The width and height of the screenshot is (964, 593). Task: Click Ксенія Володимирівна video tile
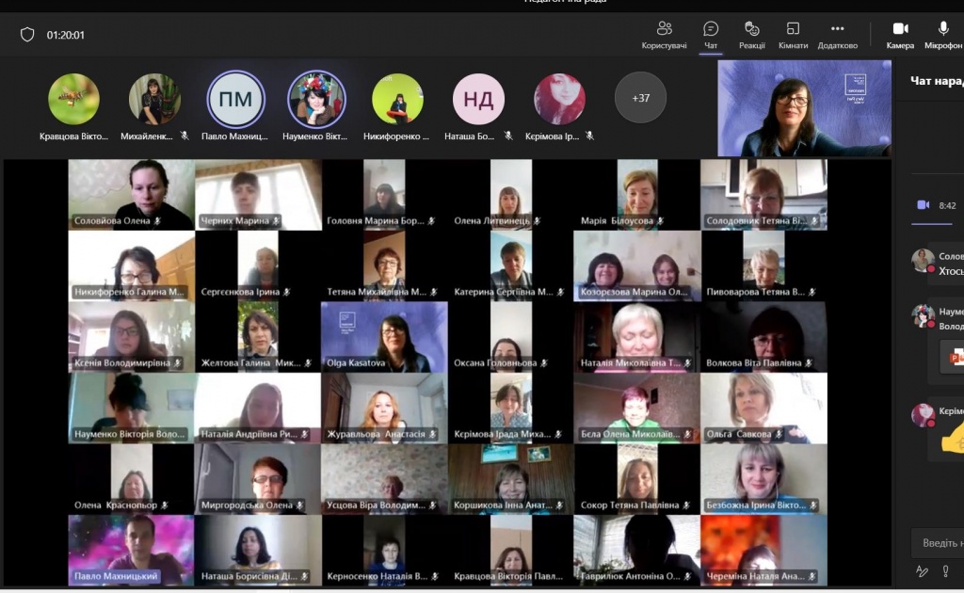click(132, 337)
